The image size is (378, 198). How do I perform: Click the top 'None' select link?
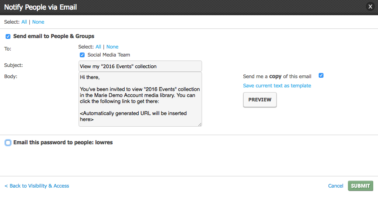pyautogui.click(x=38, y=22)
